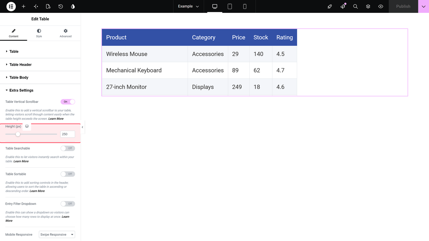This screenshot has width=429, height=241.
Task: Open the Example document dropdown
Action: coord(188,6)
